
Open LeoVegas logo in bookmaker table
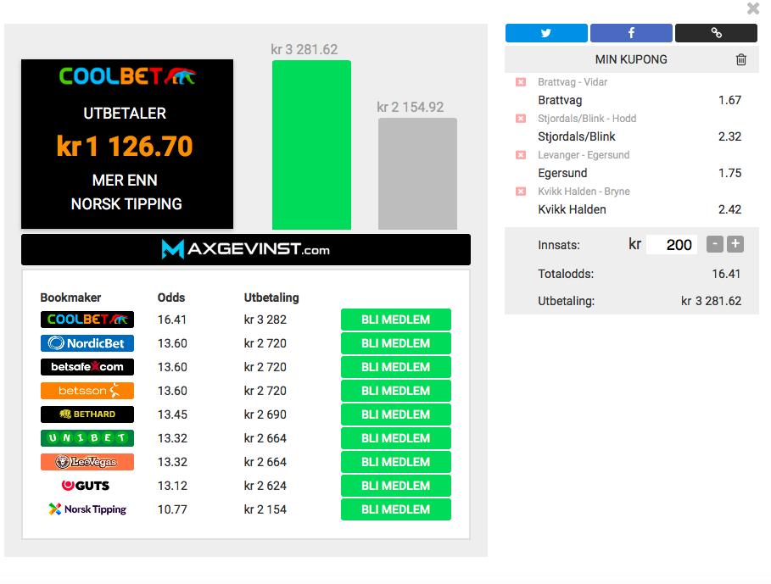[x=87, y=462]
